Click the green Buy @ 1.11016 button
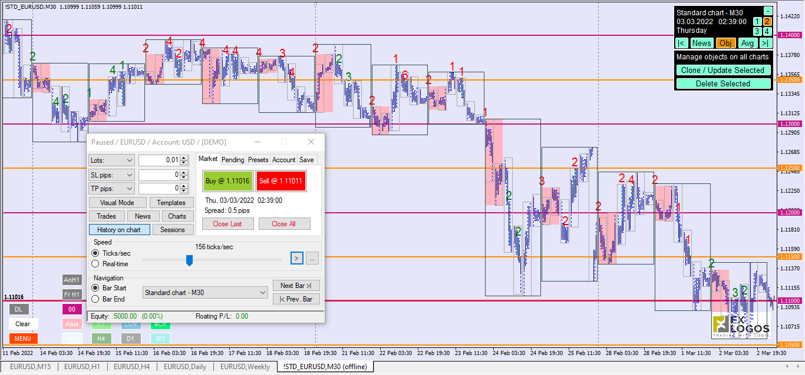805x375 pixels. [x=227, y=181]
